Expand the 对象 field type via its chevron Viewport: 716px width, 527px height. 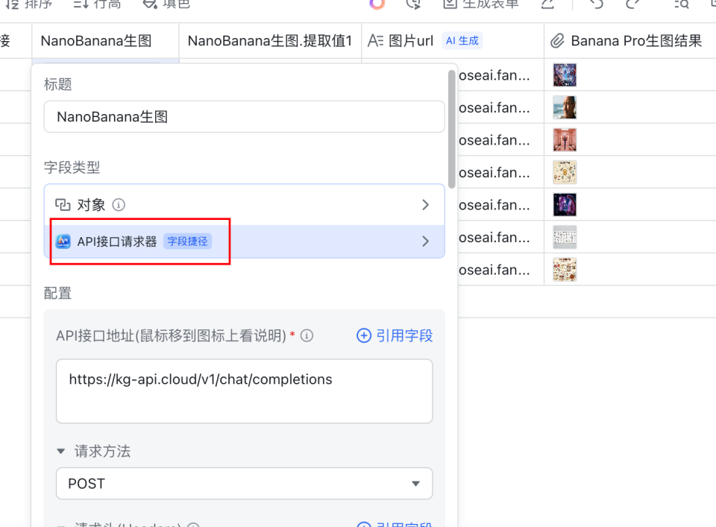425,204
